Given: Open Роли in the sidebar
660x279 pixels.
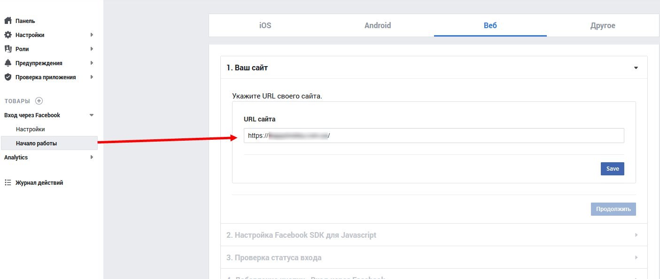Looking at the screenshot, I should click(x=22, y=49).
